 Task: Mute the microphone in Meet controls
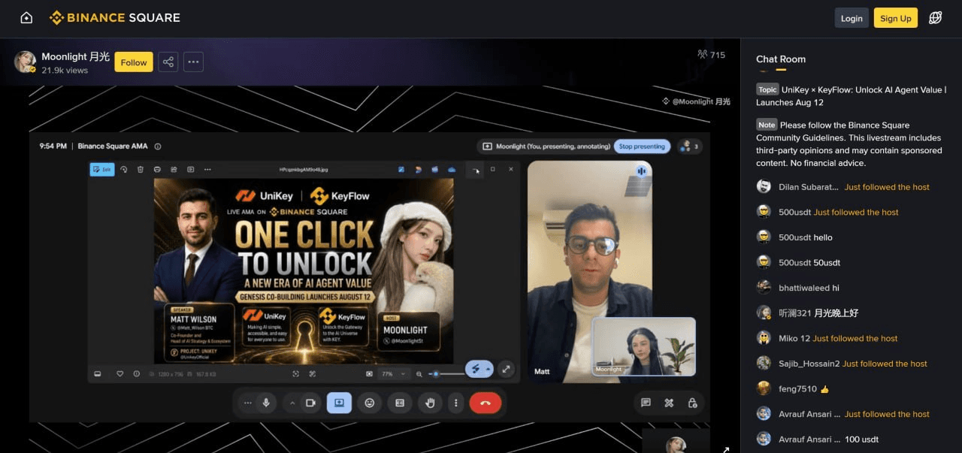point(265,403)
